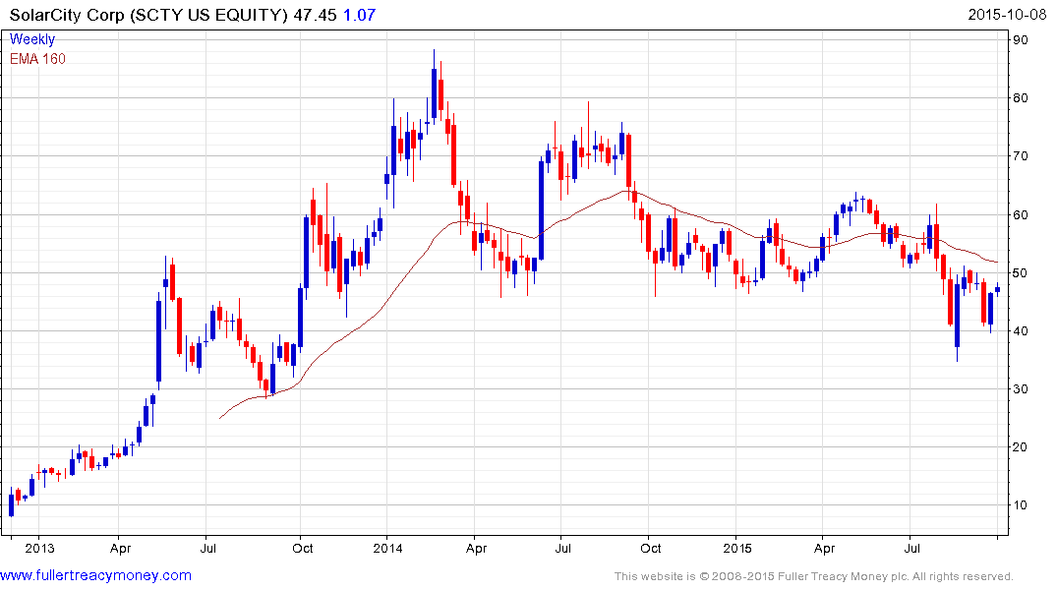Click the 50 price axis label
The height and width of the screenshot is (590, 1057).
[1021, 273]
